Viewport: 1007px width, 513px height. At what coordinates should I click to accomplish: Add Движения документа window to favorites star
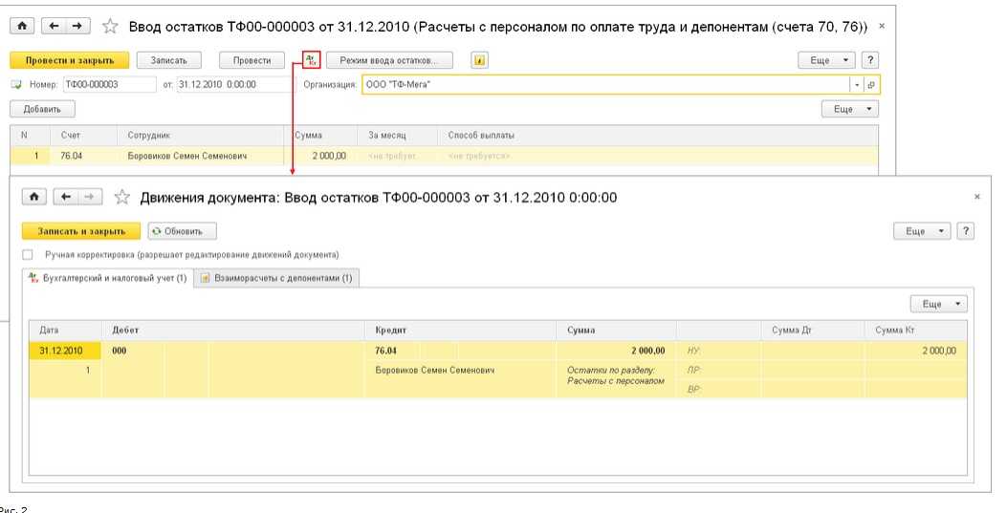pyautogui.click(x=121, y=198)
